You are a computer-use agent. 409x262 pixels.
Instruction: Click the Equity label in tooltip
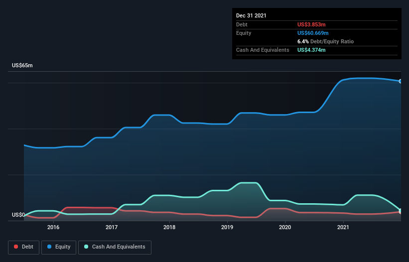tap(244, 33)
